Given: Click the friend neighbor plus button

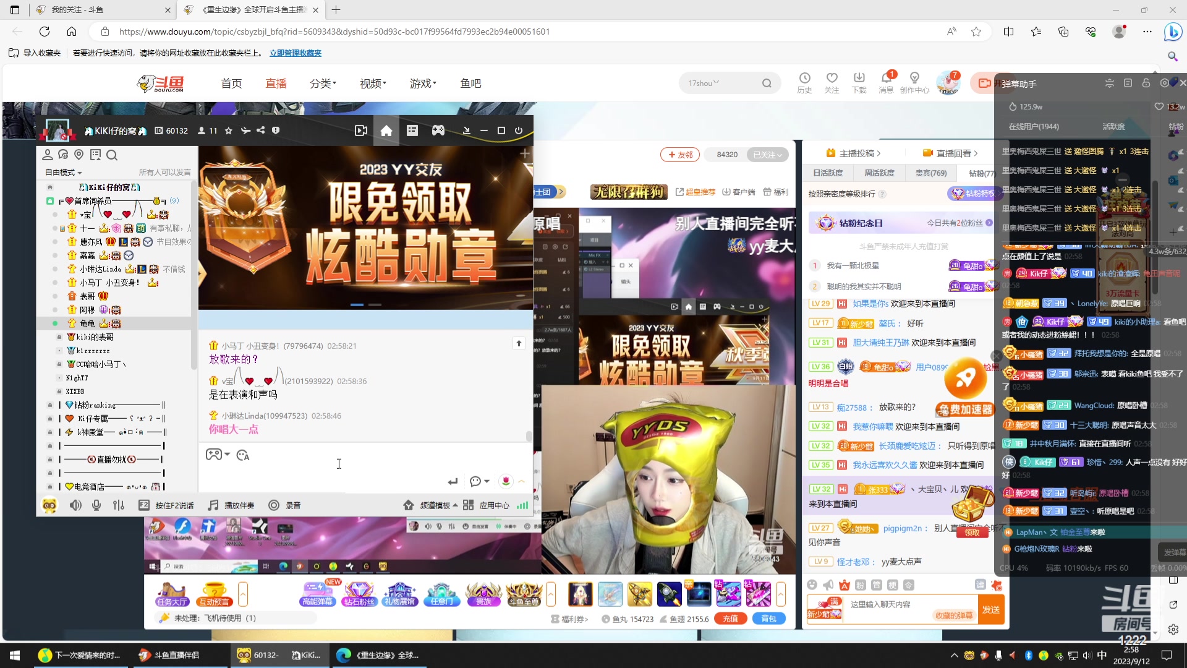Looking at the screenshot, I should [680, 155].
